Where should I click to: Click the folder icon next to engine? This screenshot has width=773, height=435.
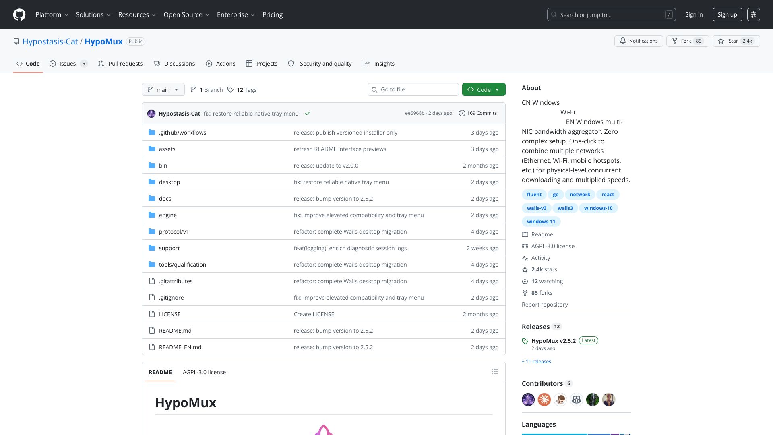point(152,215)
